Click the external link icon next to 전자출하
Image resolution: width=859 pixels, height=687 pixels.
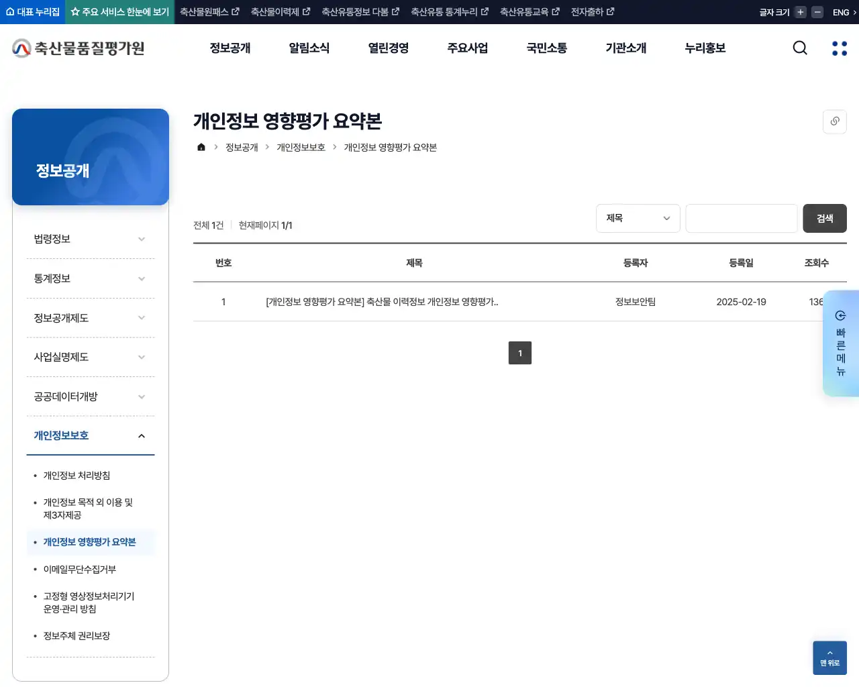point(611,11)
